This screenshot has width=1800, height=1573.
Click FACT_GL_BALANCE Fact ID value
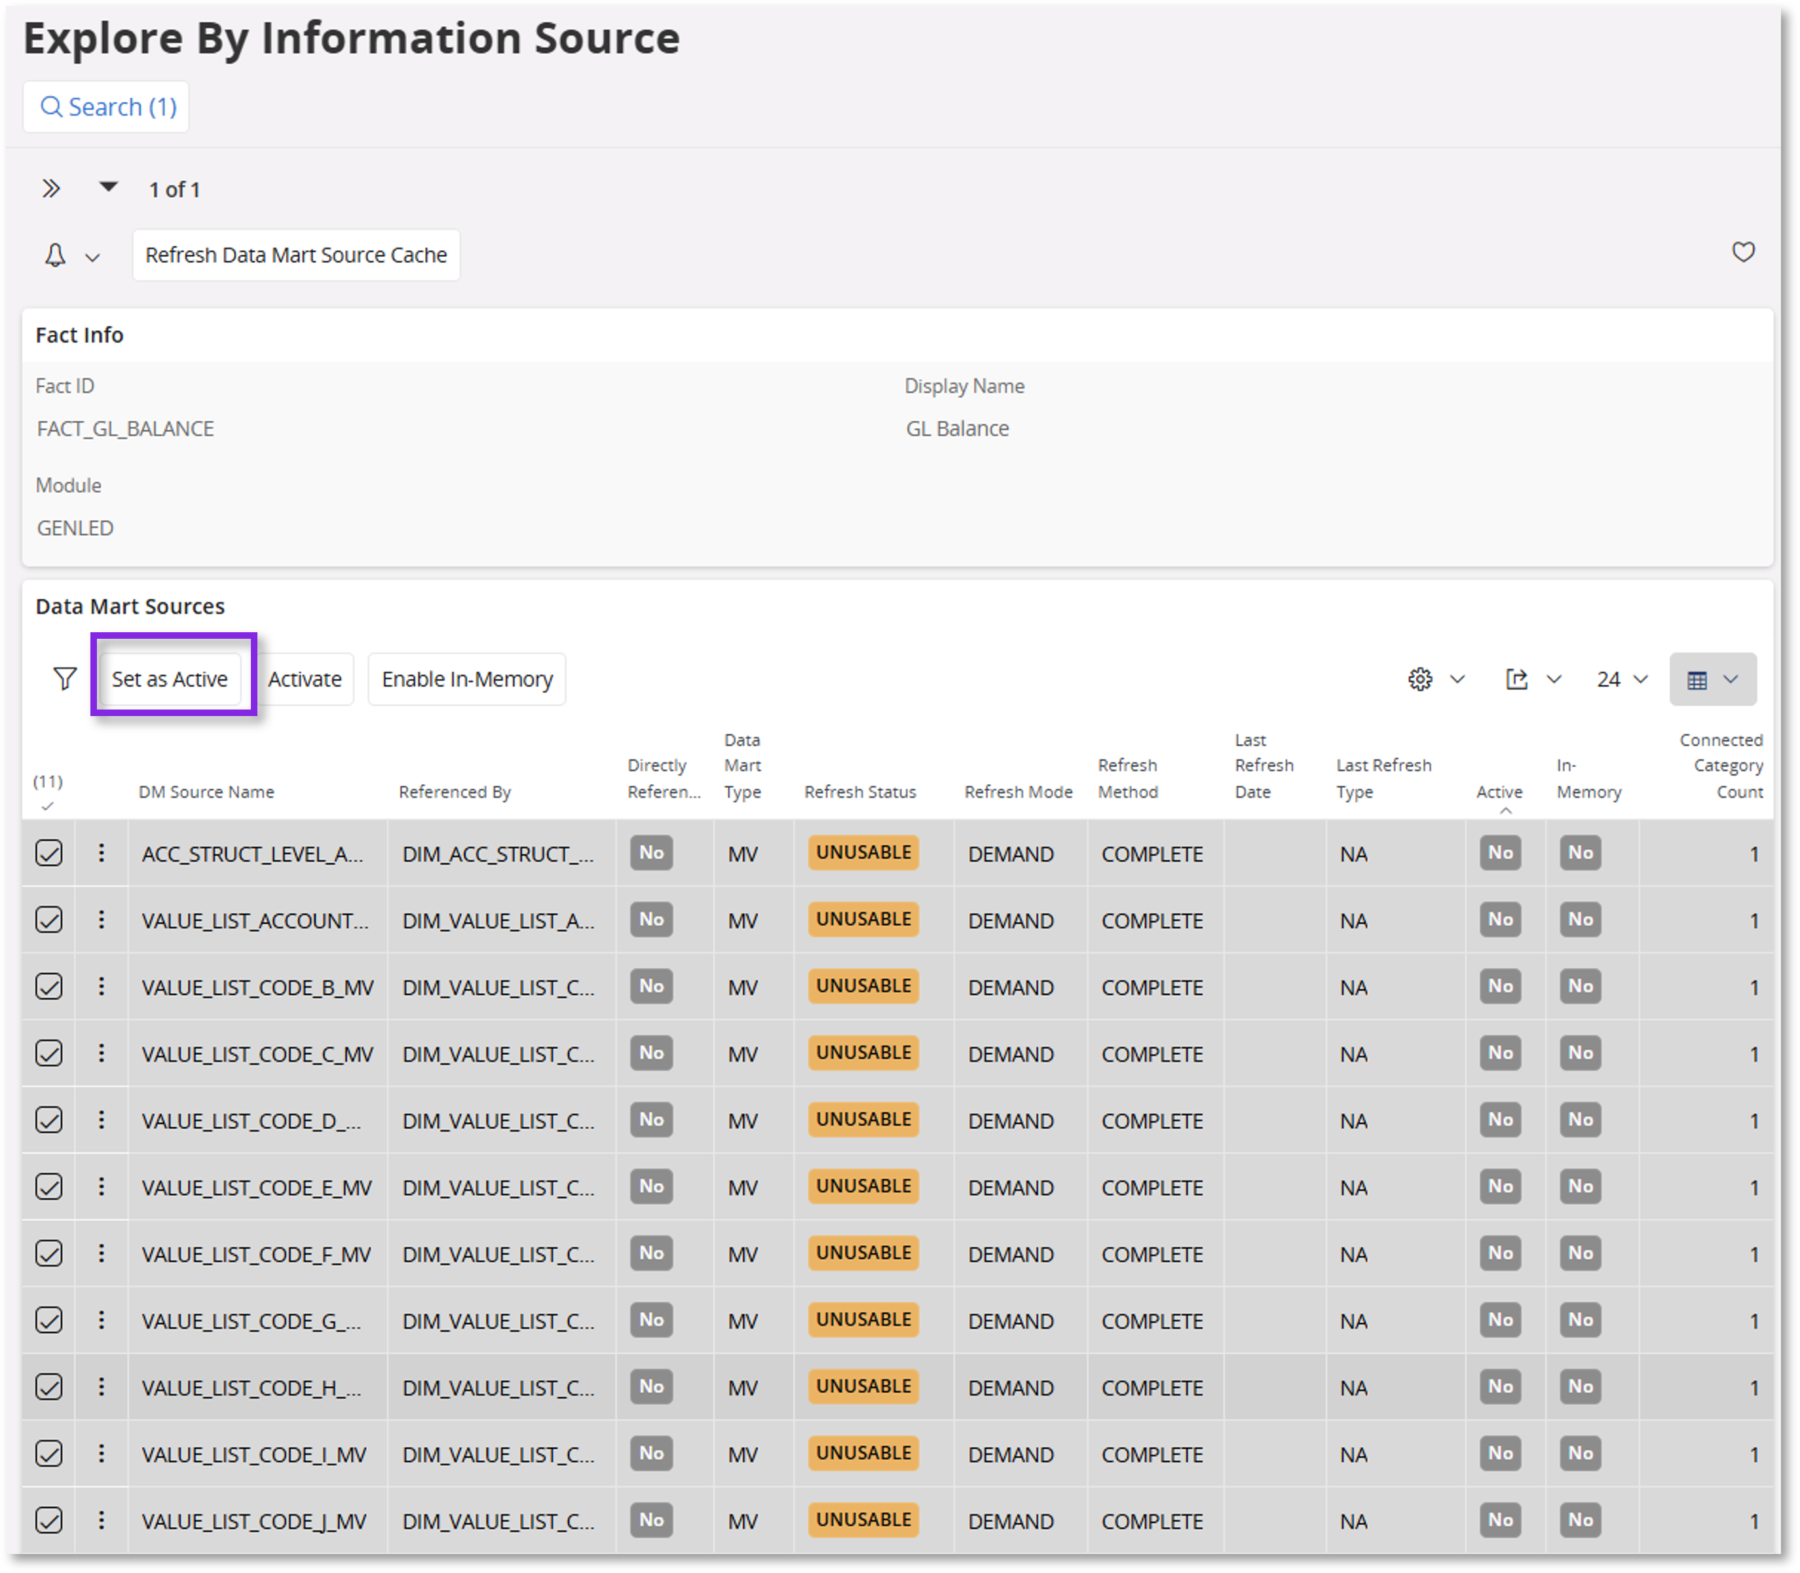pos(126,428)
